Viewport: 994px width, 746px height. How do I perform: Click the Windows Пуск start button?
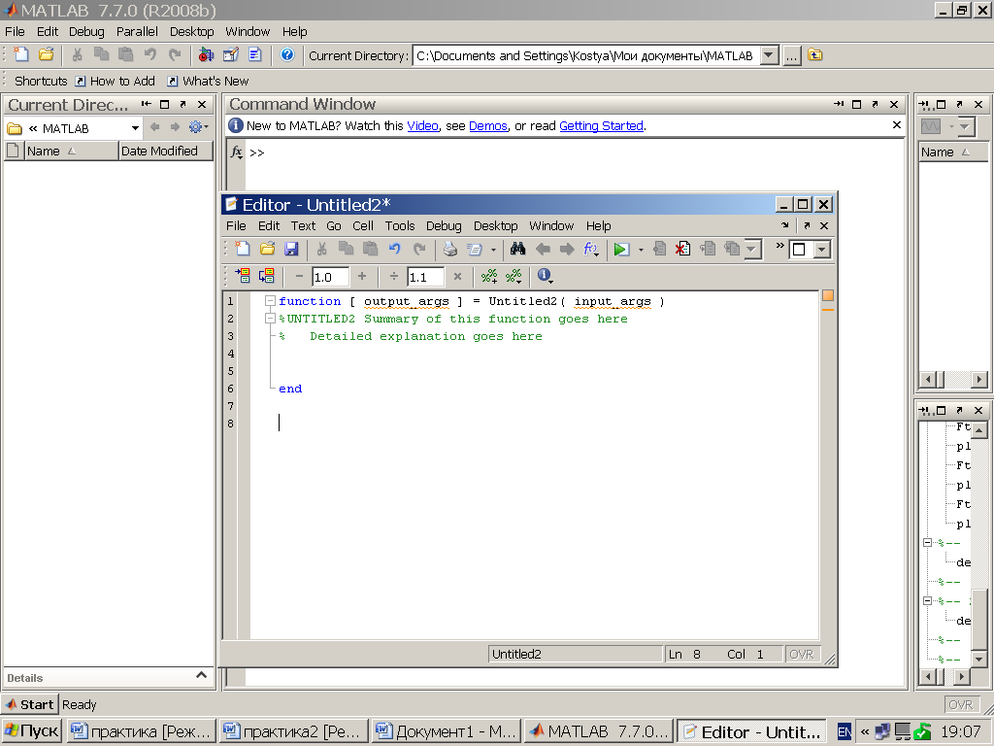[x=32, y=731]
